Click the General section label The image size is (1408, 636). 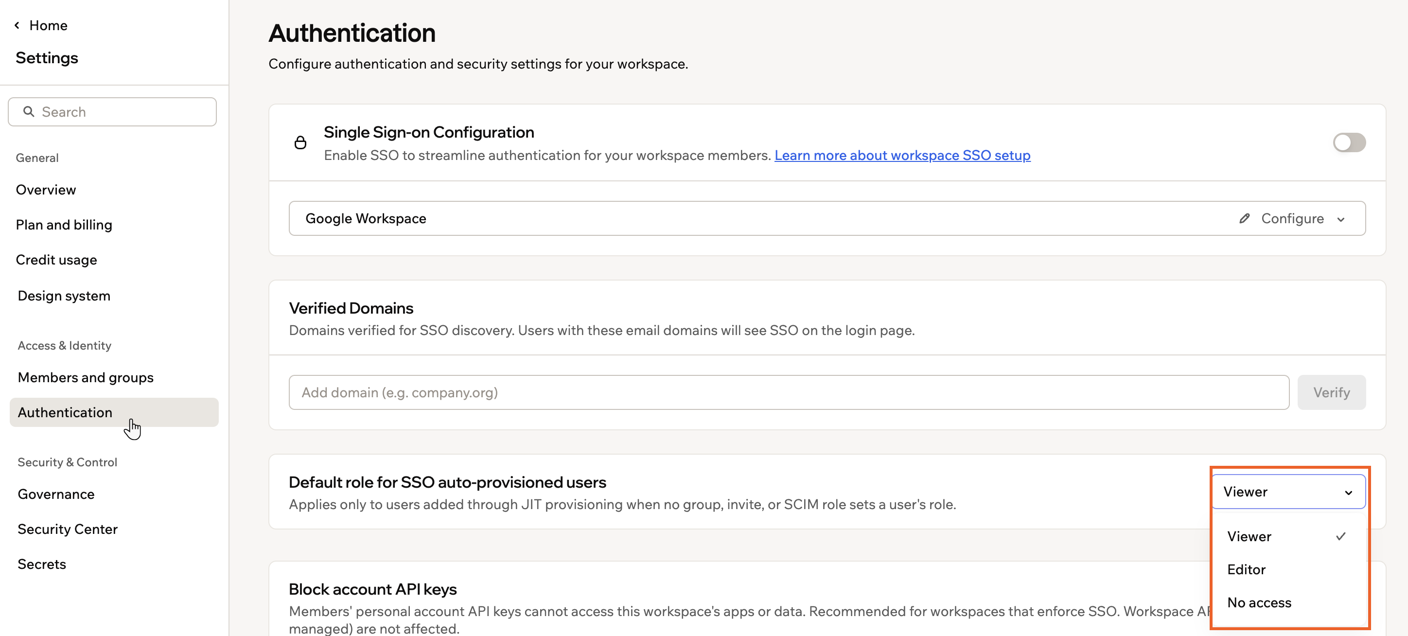point(37,158)
